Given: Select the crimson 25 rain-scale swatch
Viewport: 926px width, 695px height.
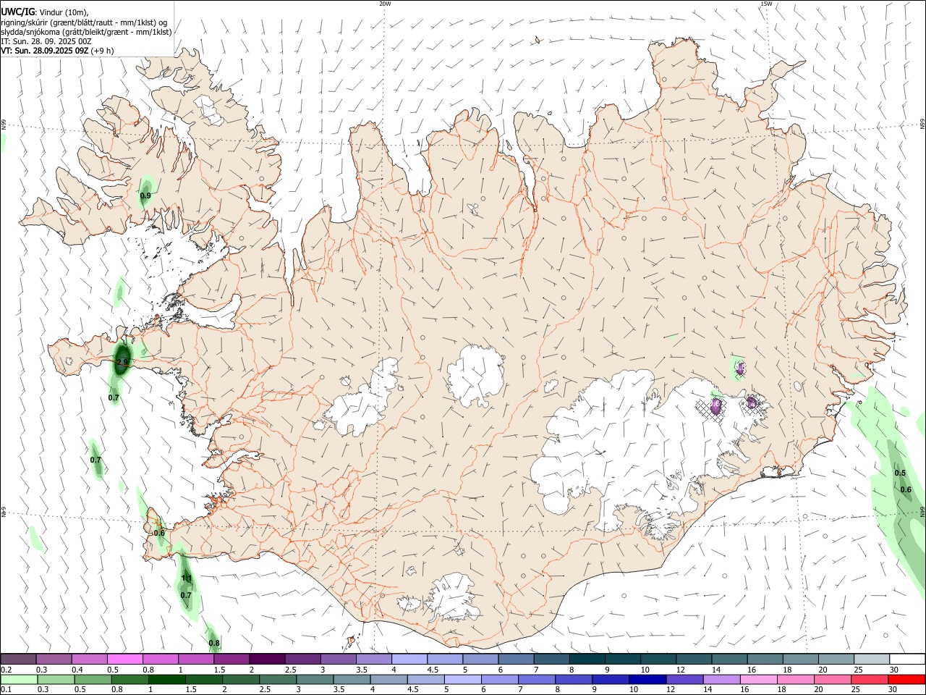Looking at the screenshot, I should tap(870, 679).
